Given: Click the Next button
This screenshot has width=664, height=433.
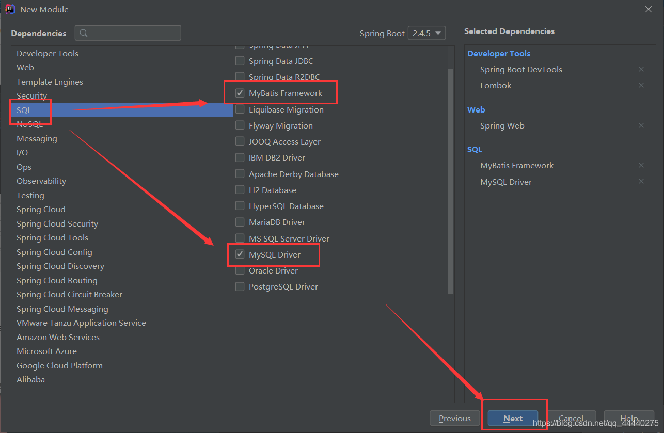Looking at the screenshot, I should click(x=513, y=418).
